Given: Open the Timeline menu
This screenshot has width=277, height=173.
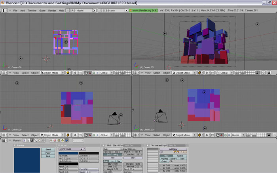Looking at the screenshot, I should tap(32, 11).
